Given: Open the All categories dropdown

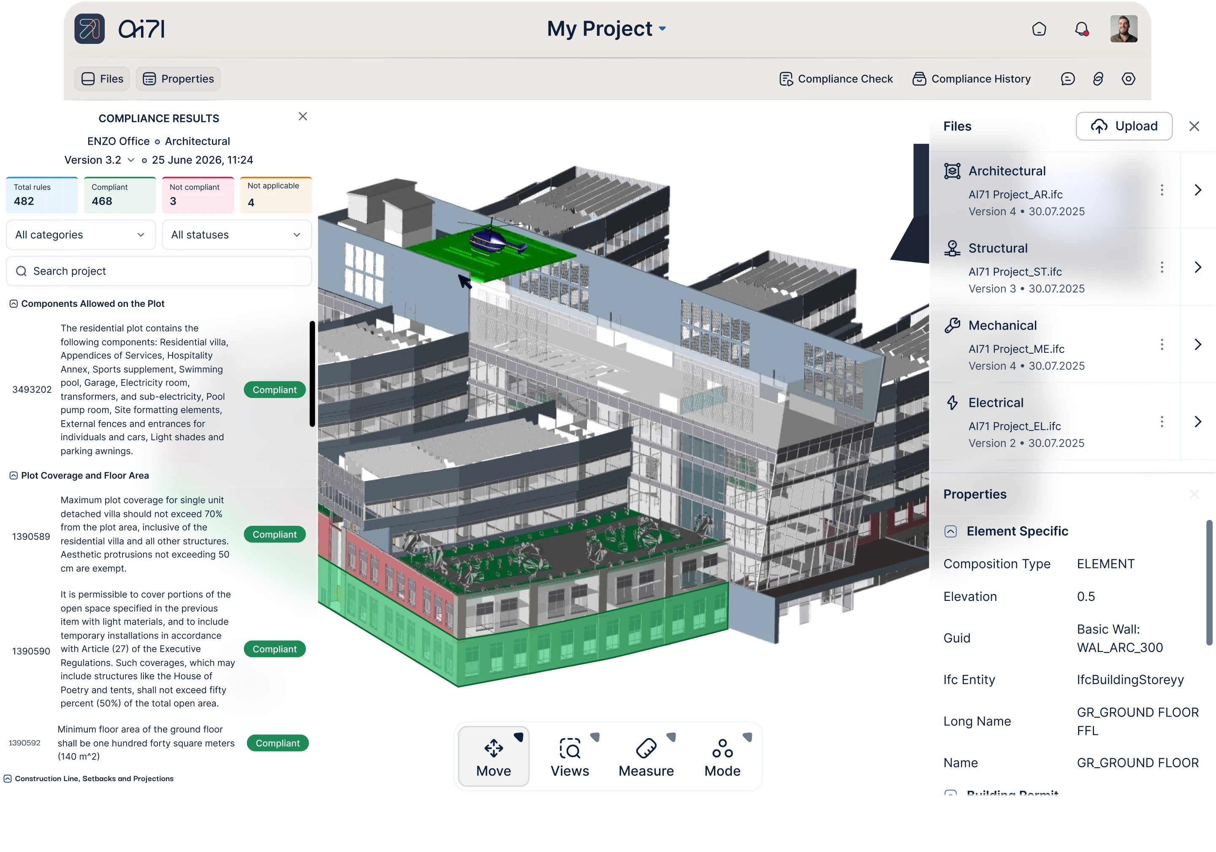Looking at the screenshot, I should 81,235.
